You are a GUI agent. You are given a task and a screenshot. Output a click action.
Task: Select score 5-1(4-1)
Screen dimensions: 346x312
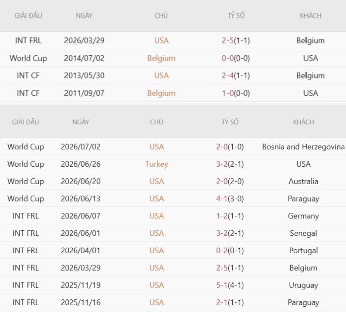coord(230,285)
